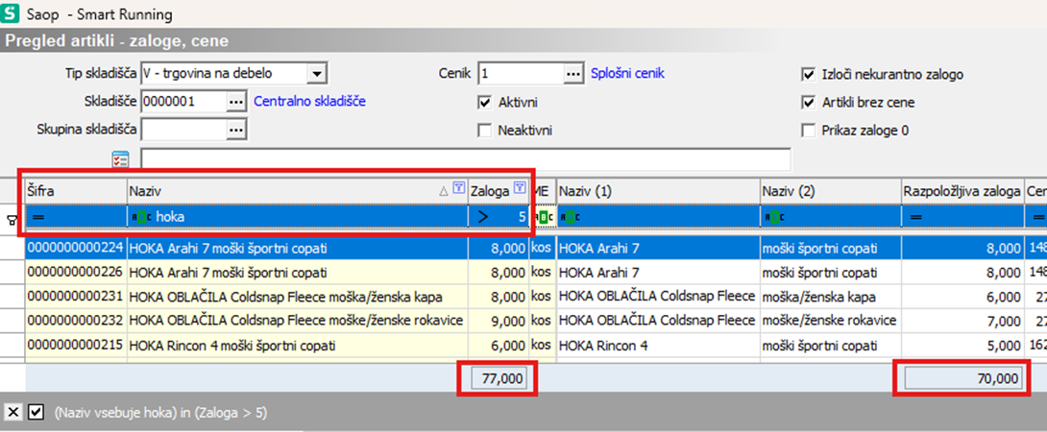Screen dimensions: 1047x432
Task: Open the Splošni cenik link
Action: click(627, 74)
